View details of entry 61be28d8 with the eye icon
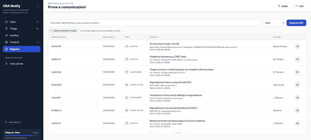The width and height of the screenshot is (311, 140). [x=297, y=85]
